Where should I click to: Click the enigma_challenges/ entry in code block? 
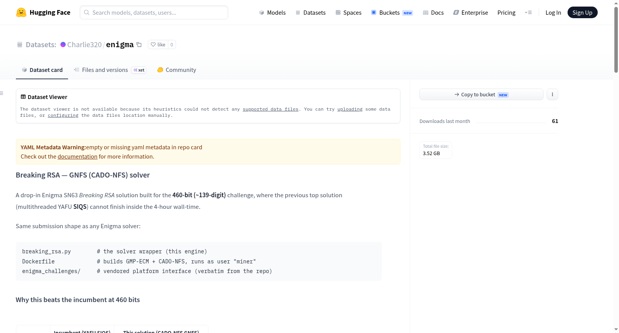pyautogui.click(x=51, y=271)
